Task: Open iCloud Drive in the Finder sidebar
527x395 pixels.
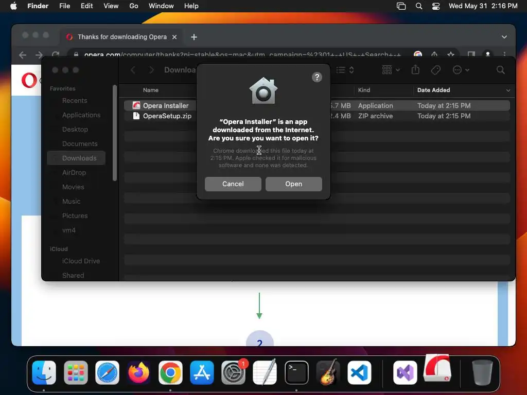Action: (81, 261)
